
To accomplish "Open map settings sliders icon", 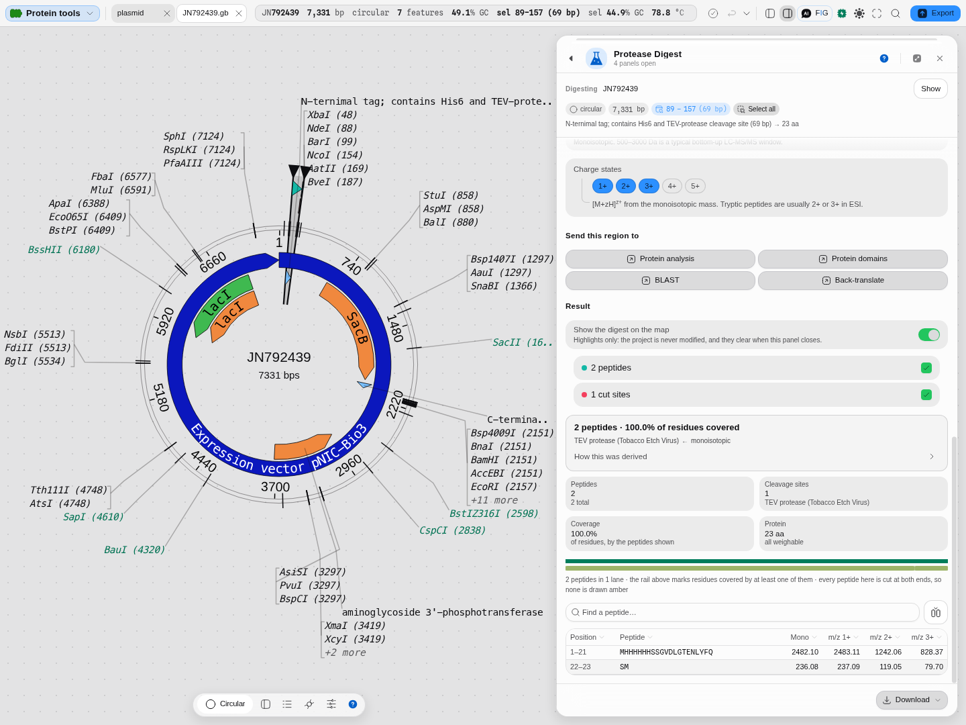I will pos(331,704).
